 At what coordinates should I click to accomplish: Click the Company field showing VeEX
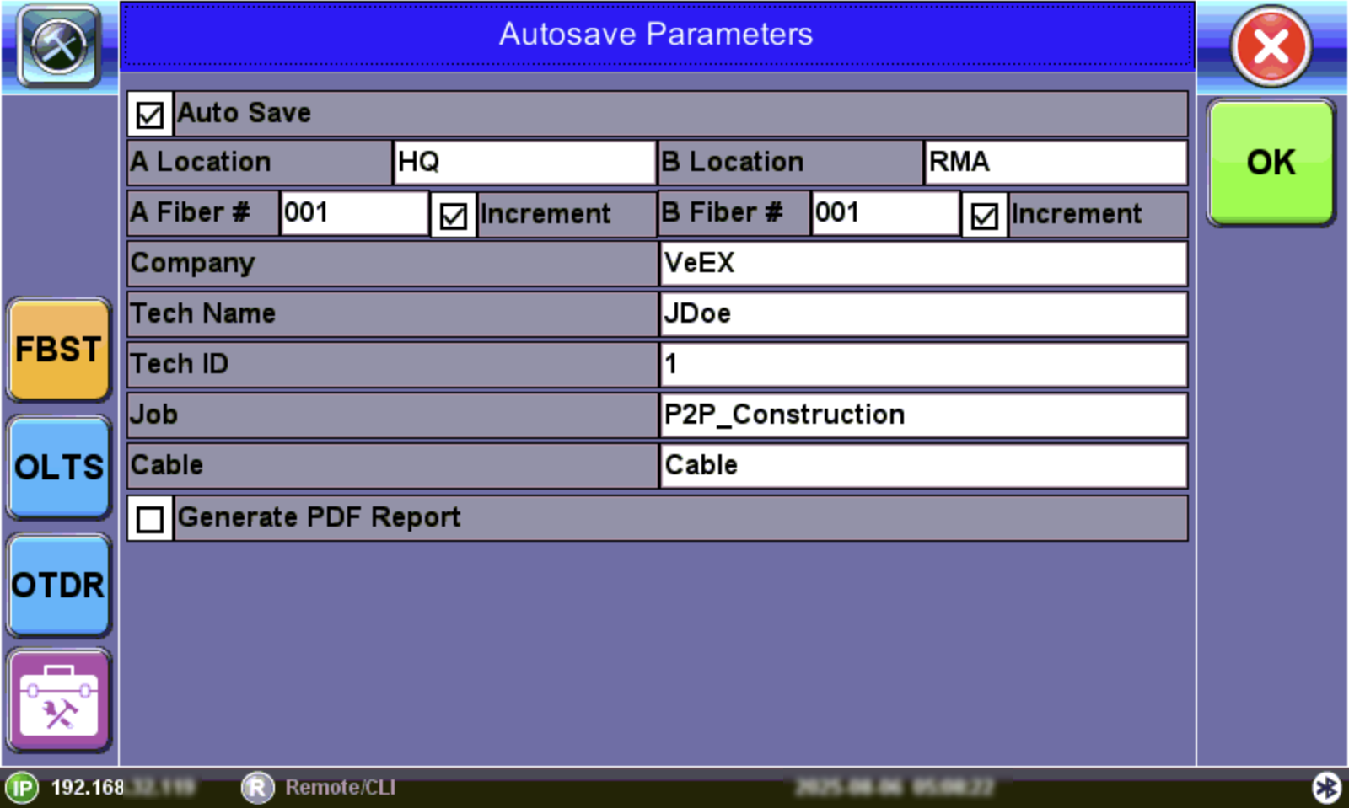pyautogui.click(x=922, y=263)
